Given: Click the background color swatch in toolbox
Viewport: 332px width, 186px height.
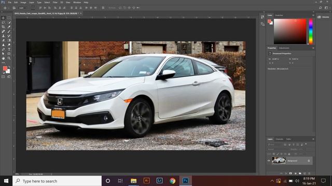Looking at the screenshot, I should pyautogui.click(x=8, y=71).
